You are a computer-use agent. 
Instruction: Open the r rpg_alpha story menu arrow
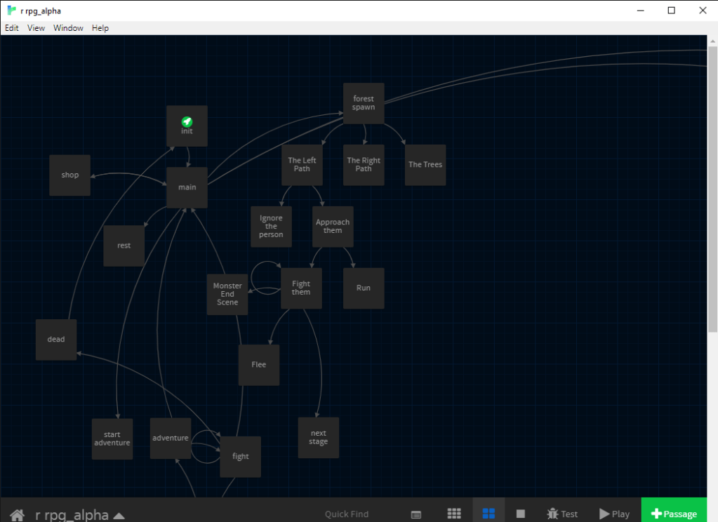point(119,515)
